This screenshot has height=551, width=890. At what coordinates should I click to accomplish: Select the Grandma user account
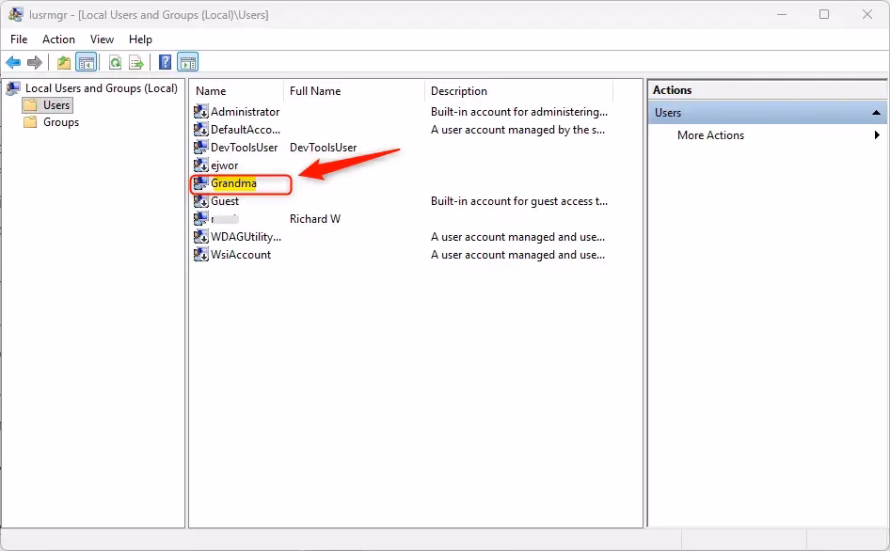click(x=233, y=183)
